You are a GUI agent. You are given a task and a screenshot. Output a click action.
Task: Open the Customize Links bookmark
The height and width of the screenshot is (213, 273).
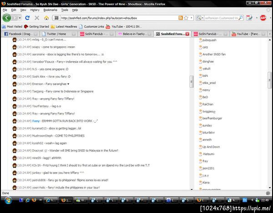91,27
